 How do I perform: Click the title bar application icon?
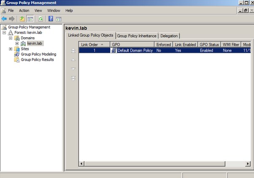tap(3, 3)
